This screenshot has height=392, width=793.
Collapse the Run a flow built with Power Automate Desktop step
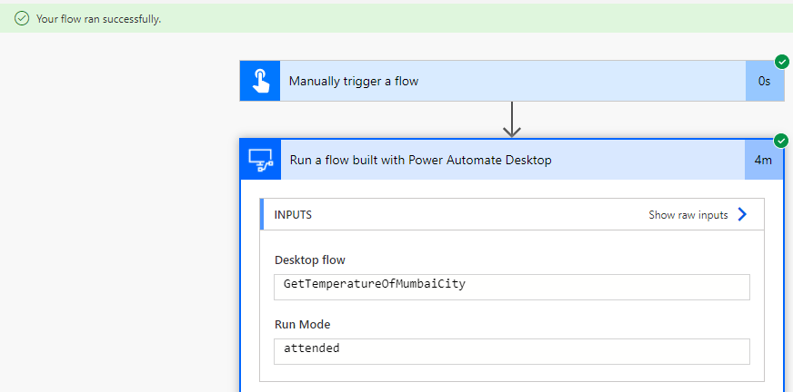(512, 161)
